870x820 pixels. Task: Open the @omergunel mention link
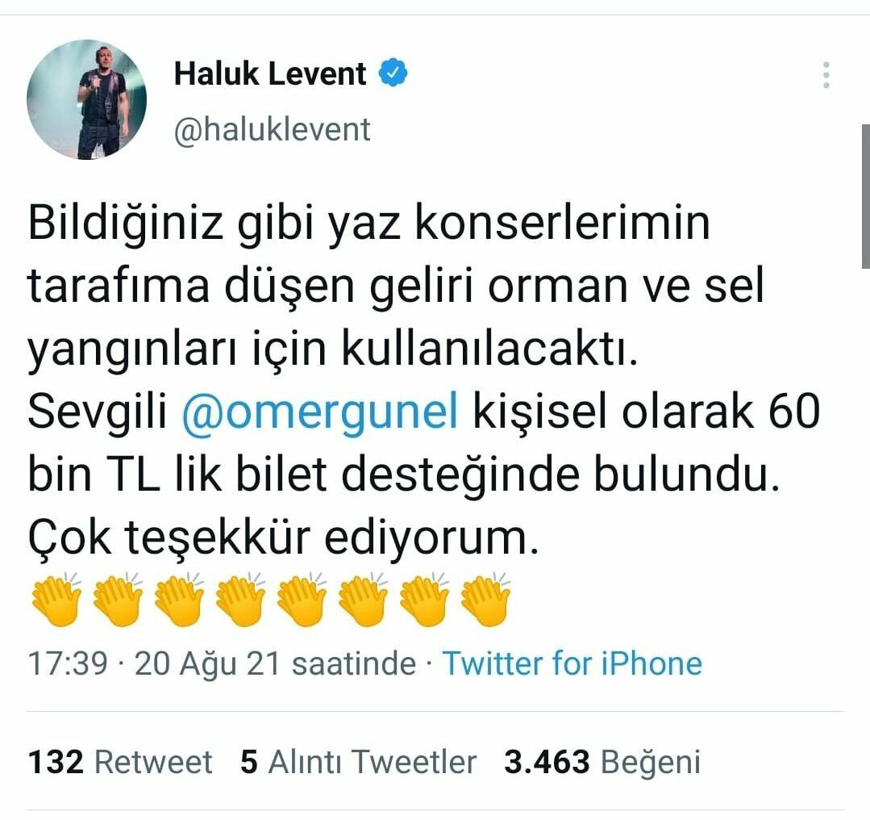pyautogui.click(x=320, y=412)
